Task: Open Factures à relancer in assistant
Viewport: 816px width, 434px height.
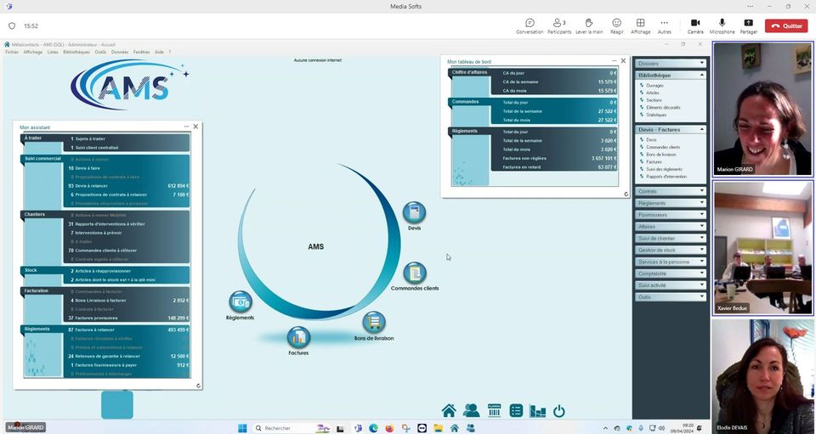Action: tap(93, 329)
